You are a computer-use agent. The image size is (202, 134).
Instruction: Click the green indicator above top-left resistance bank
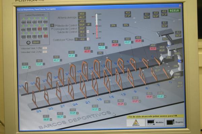click(24, 18)
